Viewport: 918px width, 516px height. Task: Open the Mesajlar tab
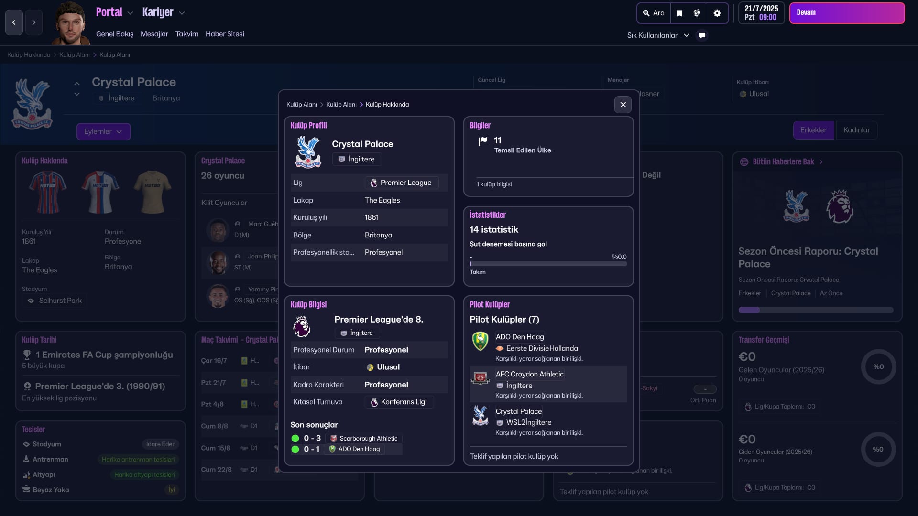[x=154, y=34]
